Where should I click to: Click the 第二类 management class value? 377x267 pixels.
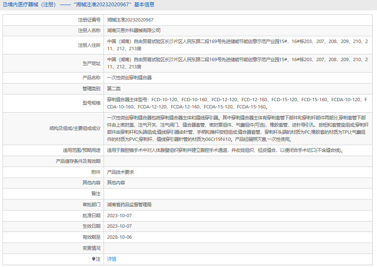click(114, 89)
